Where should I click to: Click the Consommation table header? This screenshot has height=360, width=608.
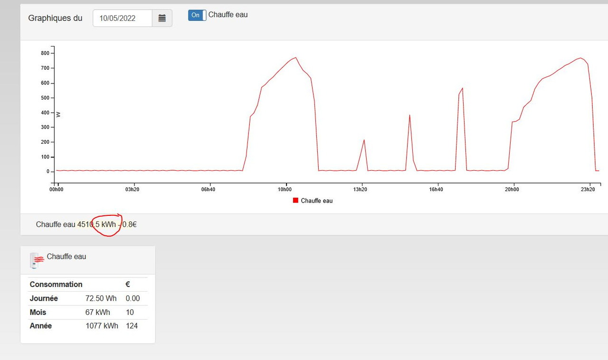click(x=56, y=285)
